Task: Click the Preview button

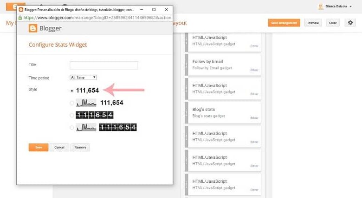Action: [x=313, y=23]
